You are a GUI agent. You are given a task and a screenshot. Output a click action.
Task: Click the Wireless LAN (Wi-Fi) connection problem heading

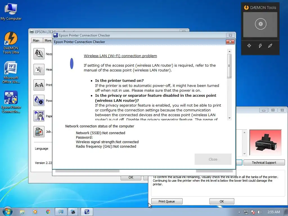120,56
